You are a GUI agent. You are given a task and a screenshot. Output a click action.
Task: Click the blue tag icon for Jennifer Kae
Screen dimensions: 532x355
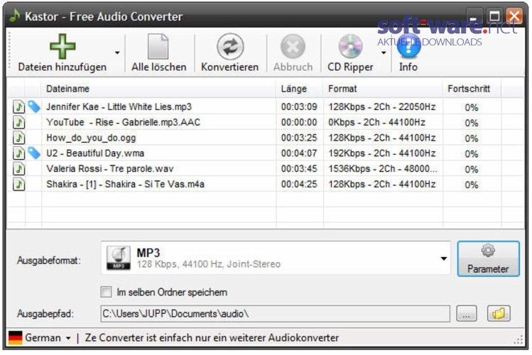(34, 106)
